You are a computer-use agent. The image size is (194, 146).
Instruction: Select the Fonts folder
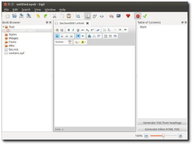[x=12, y=42]
